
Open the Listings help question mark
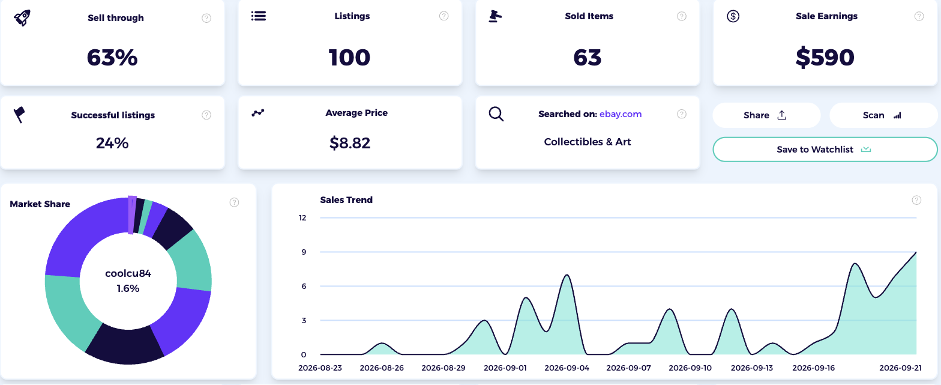[x=444, y=16]
